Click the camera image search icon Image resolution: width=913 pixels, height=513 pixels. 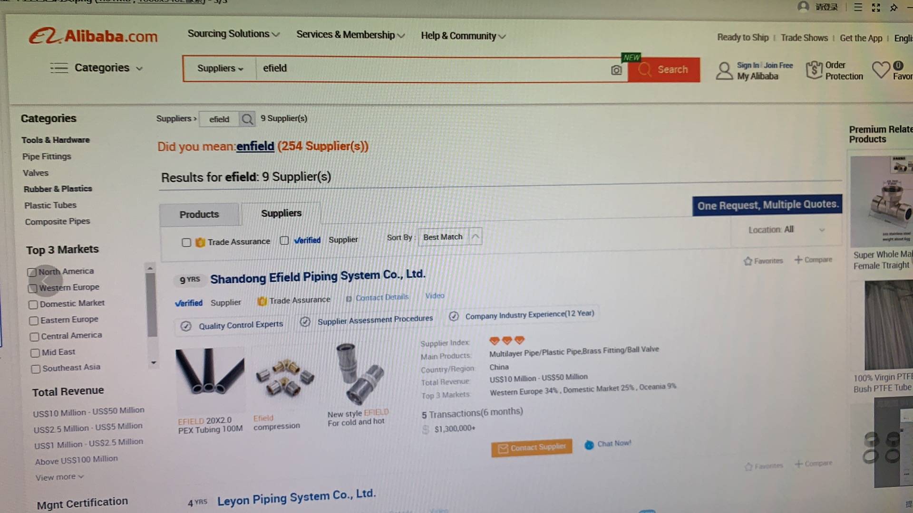(616, 70)
